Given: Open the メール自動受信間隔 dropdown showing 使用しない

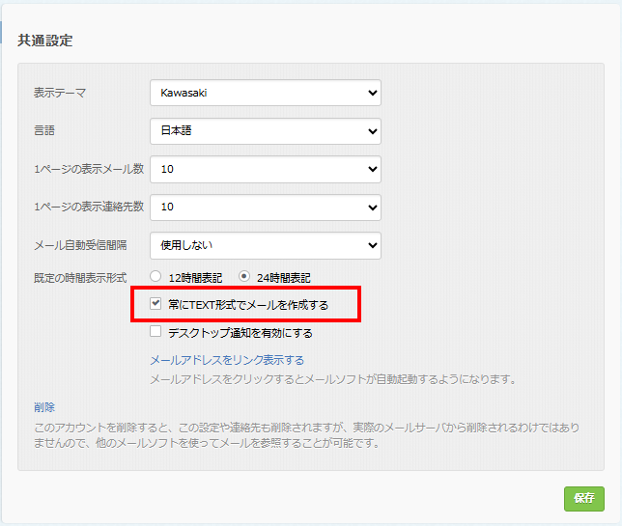Looking at the screenshot, I should click(266, 245).
